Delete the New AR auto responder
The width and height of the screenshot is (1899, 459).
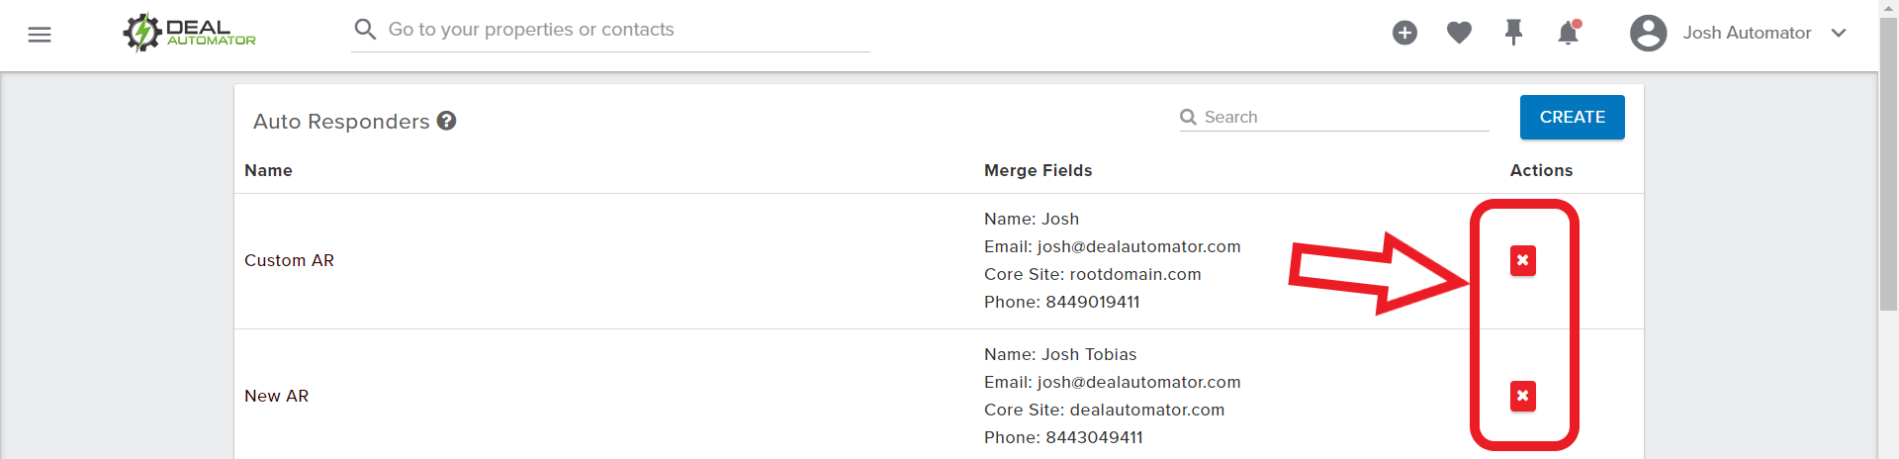[1523, 397]
